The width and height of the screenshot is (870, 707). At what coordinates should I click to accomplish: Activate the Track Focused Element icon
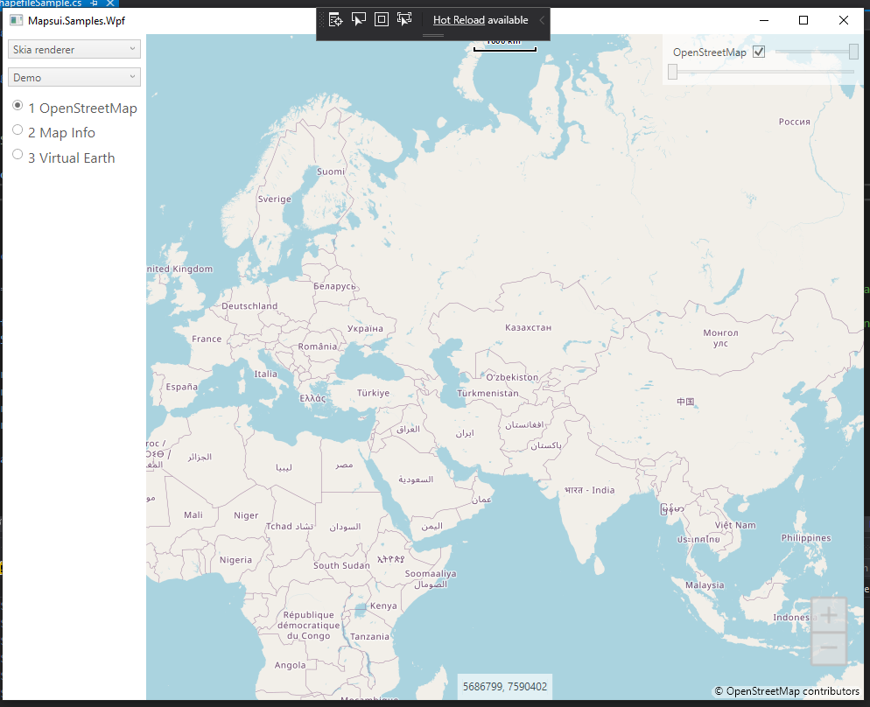pyautogui.click(x=404, y=19)
